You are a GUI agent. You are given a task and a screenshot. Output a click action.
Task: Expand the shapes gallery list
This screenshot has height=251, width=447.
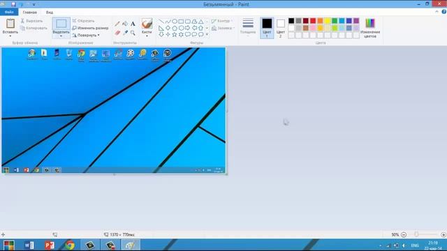(x=207, y=34)
